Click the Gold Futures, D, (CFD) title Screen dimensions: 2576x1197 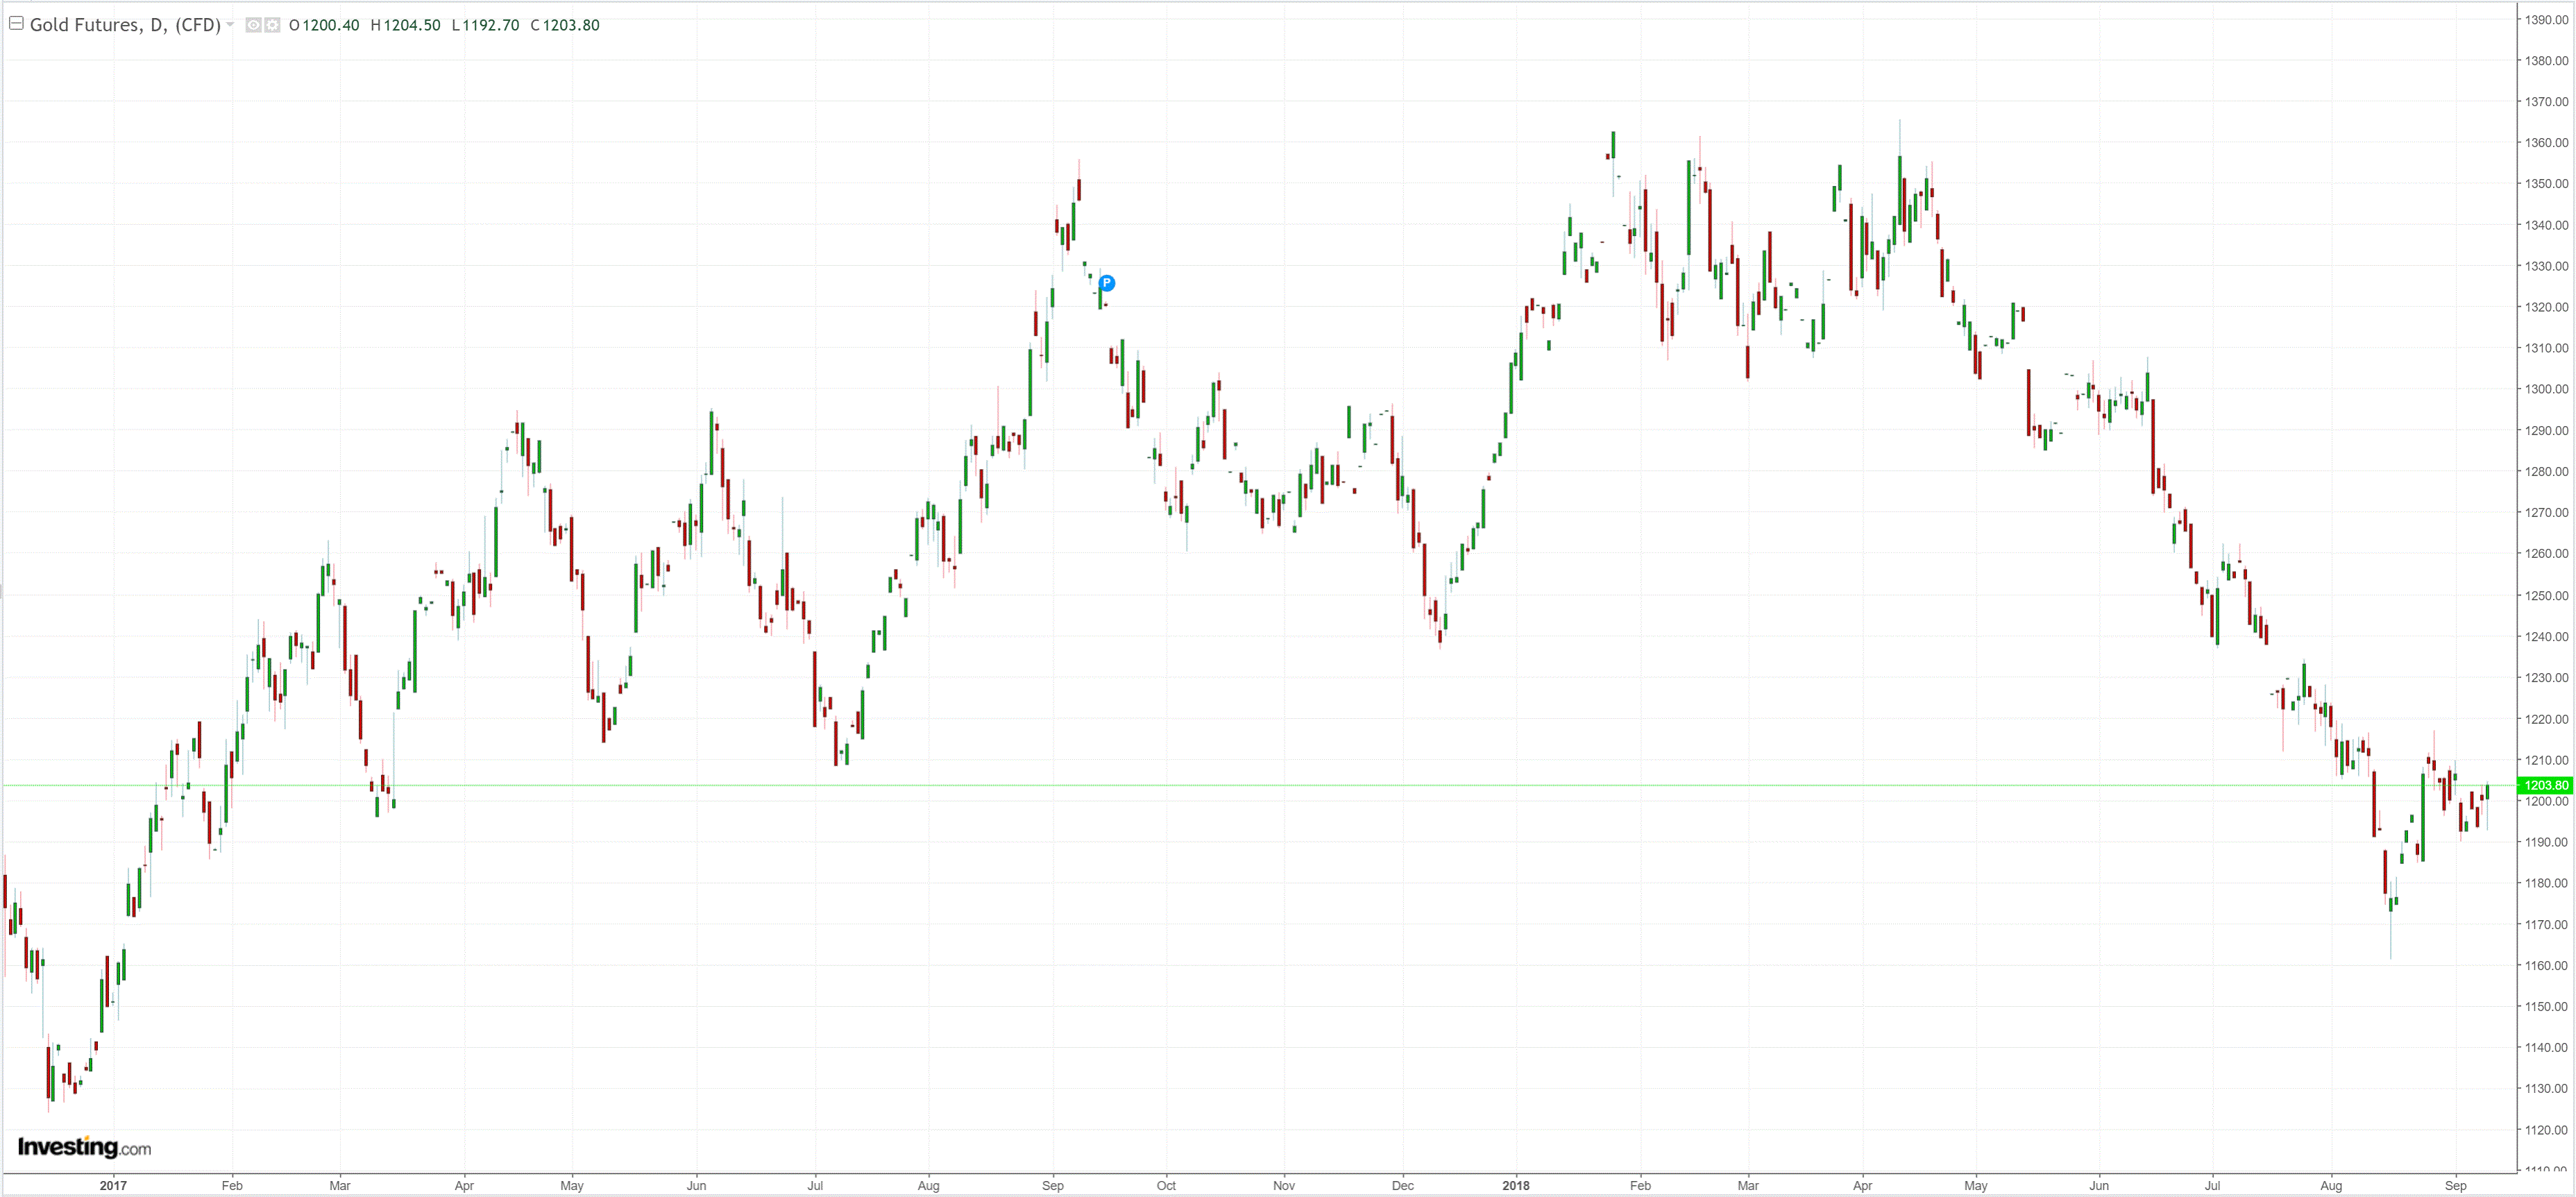125,25
